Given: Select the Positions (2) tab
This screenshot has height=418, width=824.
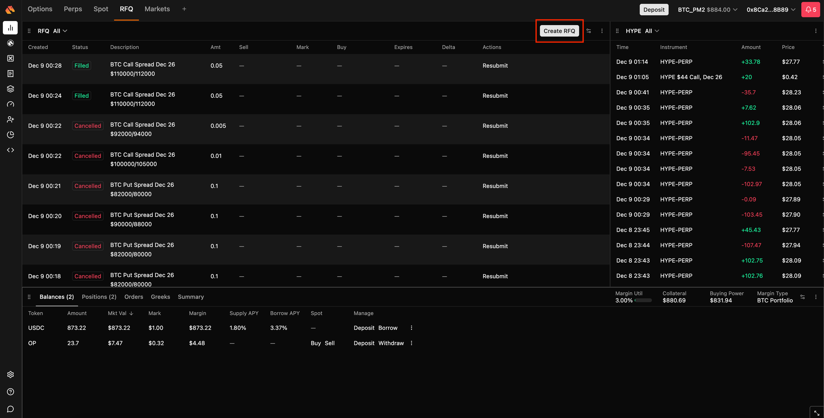Looking at the screenshot, I should pos(99,297).
